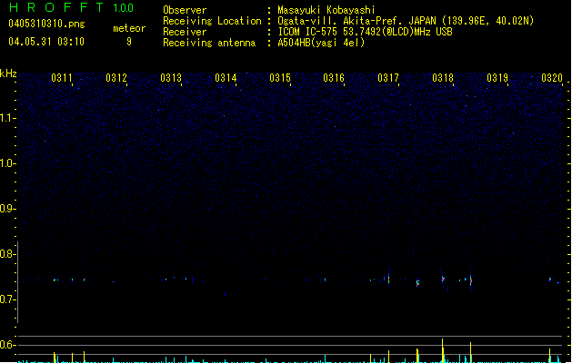The height and width of the screenshot is (363, 572).
Task: Click time marker 0315
Action: (280, 78)
